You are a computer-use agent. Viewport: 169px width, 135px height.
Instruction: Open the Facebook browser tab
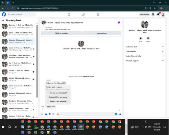click(x=8, y=3)
